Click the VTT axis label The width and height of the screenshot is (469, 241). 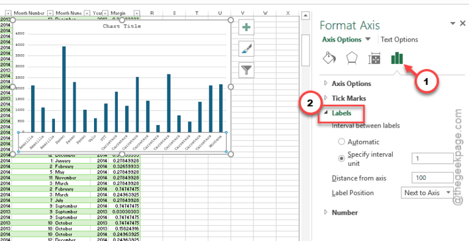[x=103, y=137]
